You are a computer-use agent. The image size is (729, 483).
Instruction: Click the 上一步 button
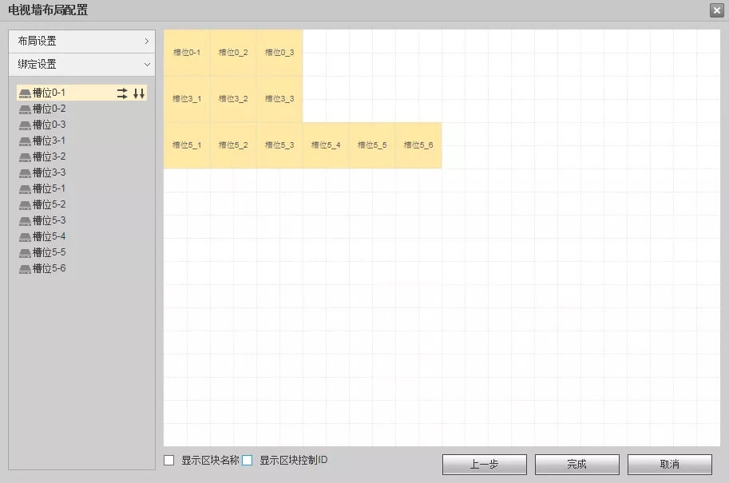(484, 464)
